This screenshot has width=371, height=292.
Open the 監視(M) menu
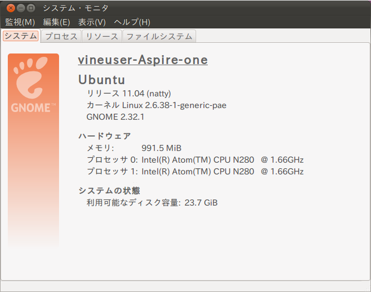(20, 22)
